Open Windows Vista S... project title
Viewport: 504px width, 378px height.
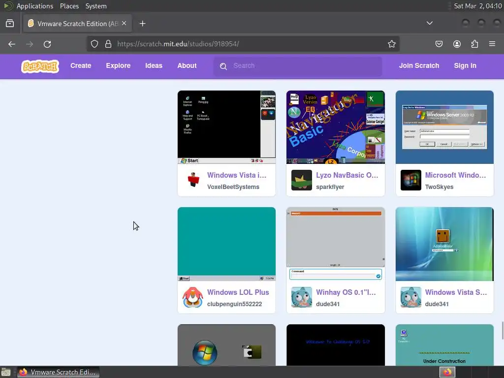point(456,292)
